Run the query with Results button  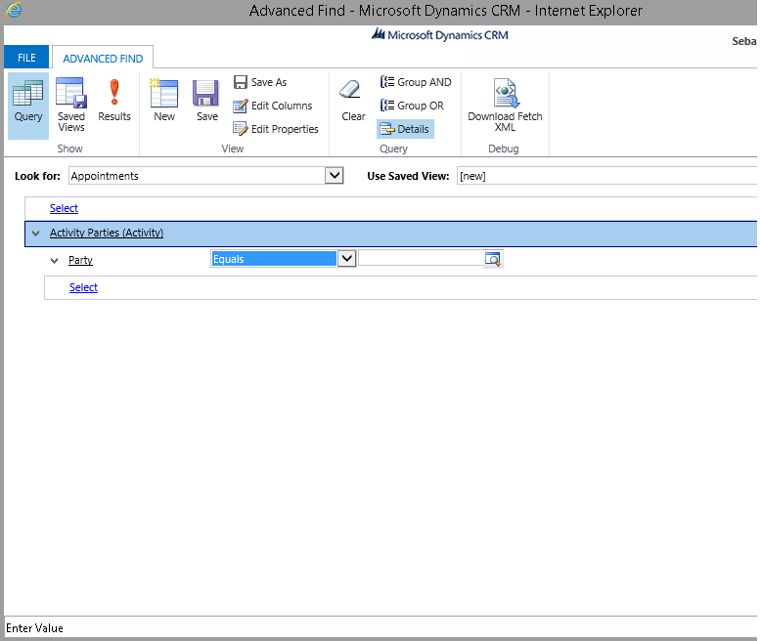pyautogui.click(x=114, y=101)
